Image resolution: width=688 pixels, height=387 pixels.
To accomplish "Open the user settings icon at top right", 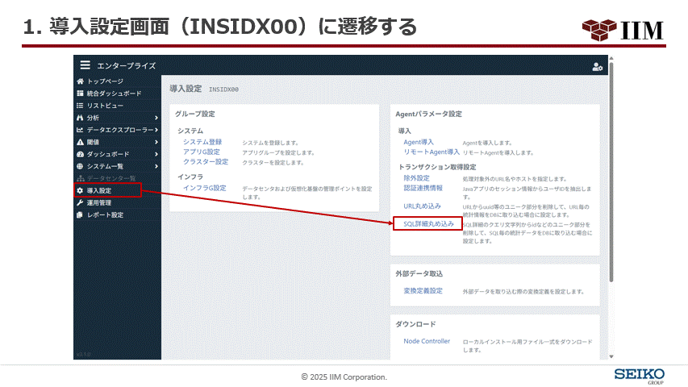I will coord(597,66).
